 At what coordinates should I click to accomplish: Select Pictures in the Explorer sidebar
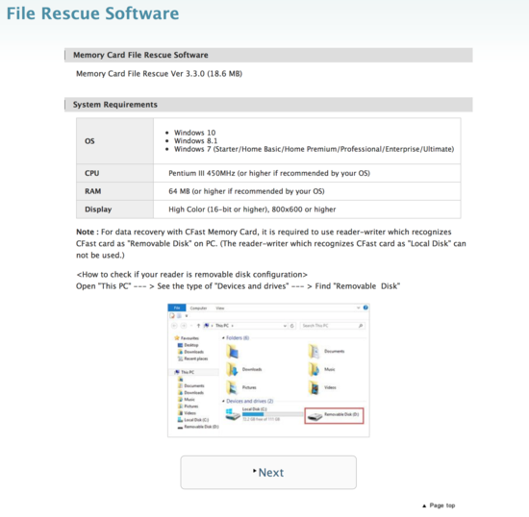[x=188, y=406]
